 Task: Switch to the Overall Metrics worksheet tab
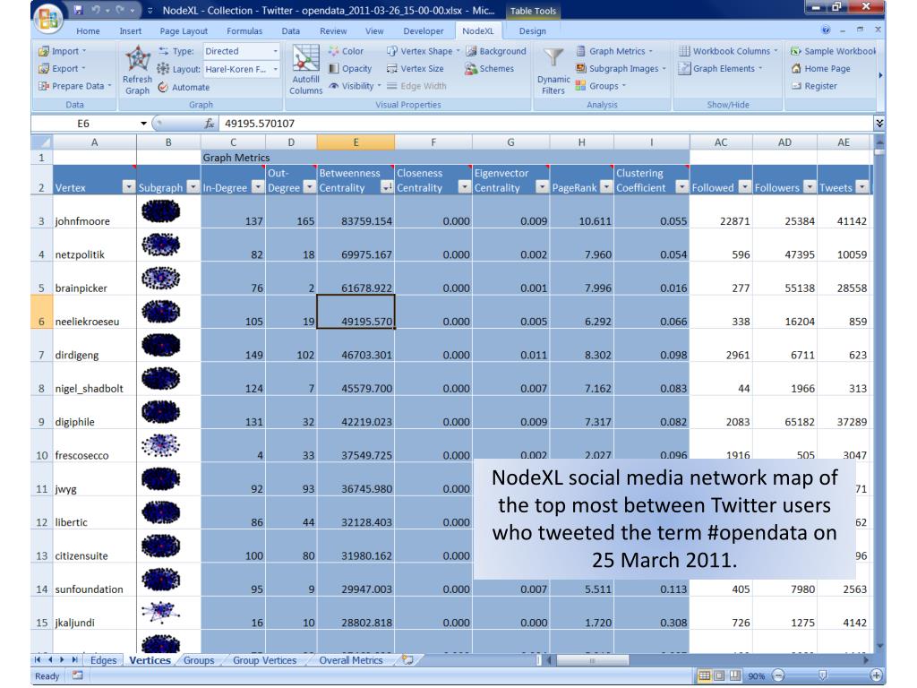[x=351, y=660]
